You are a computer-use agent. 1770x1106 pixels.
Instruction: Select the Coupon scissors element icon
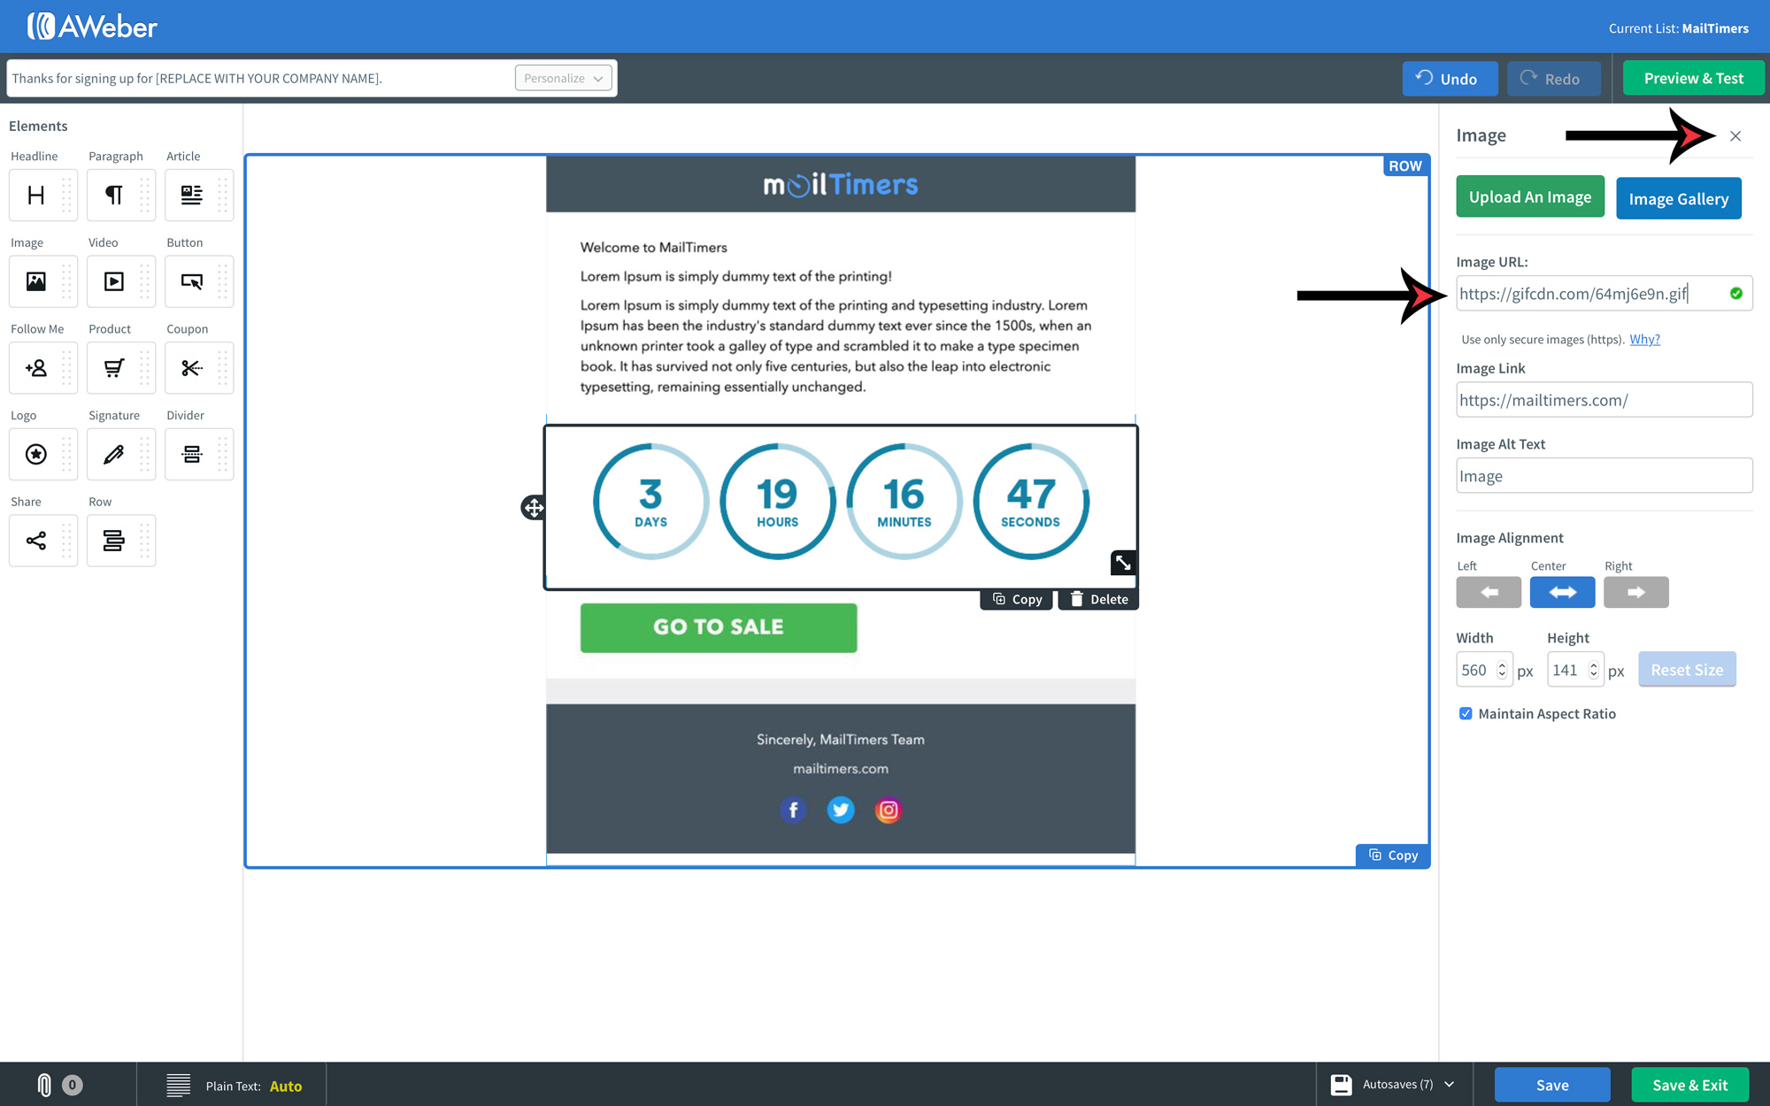coord(192,368)
